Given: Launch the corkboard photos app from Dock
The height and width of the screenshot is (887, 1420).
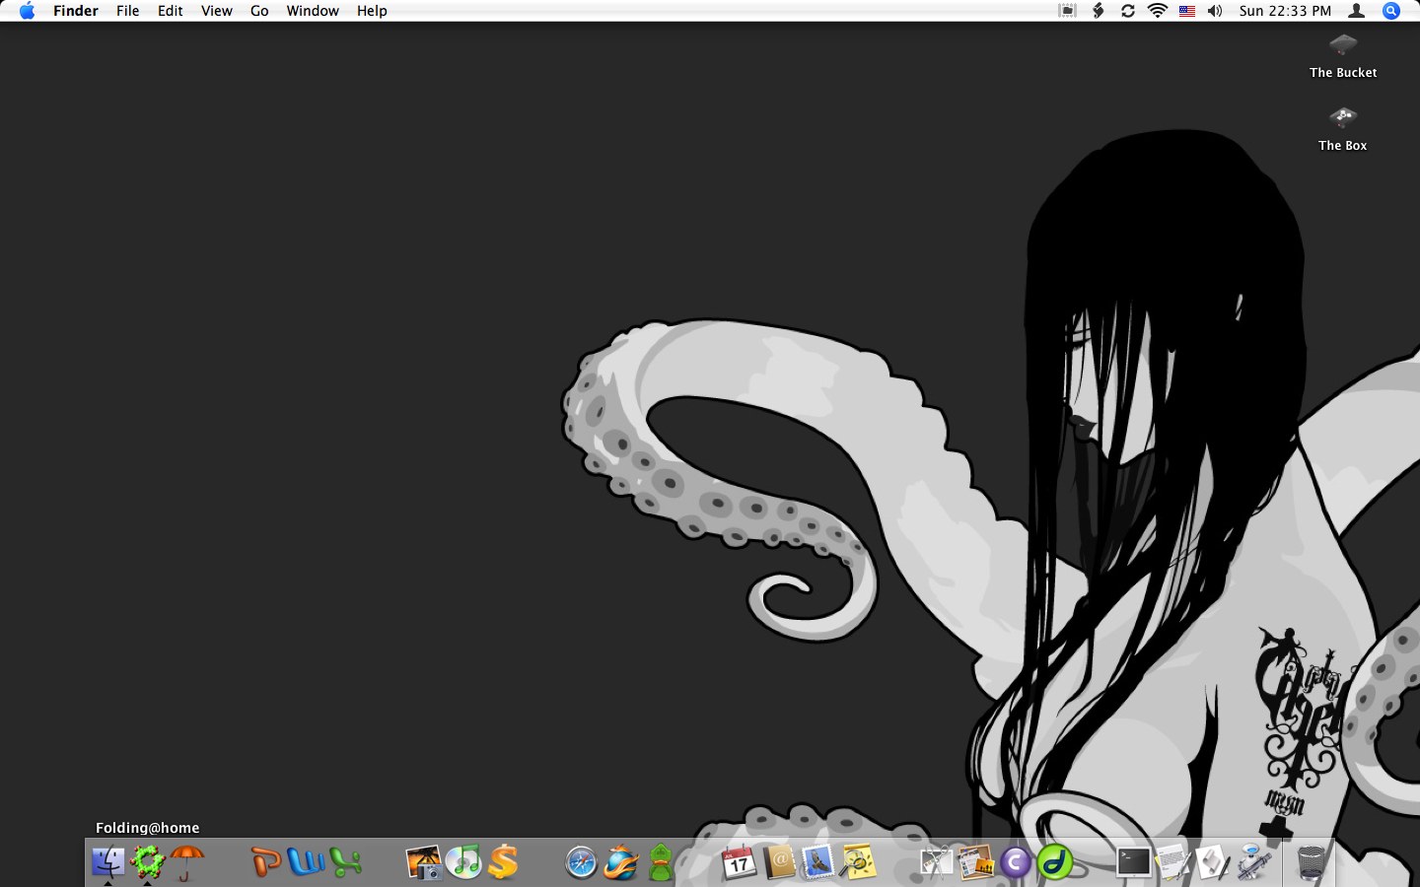Looking at the screenshot, I should 976,863.
